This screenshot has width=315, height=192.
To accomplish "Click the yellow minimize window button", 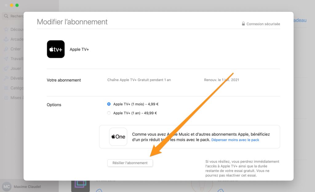I will 12,5.
